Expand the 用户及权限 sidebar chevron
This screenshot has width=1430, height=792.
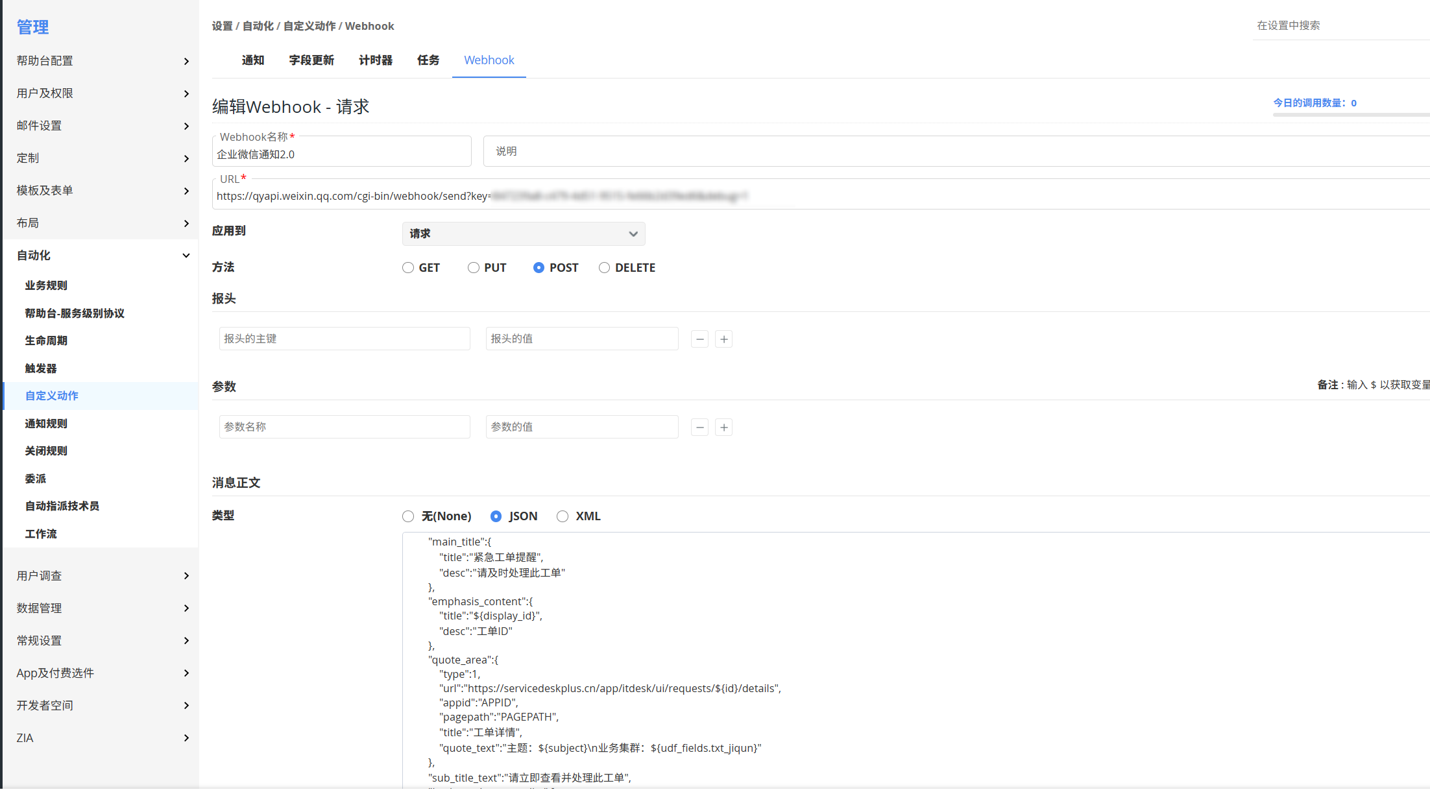[186, 93]
